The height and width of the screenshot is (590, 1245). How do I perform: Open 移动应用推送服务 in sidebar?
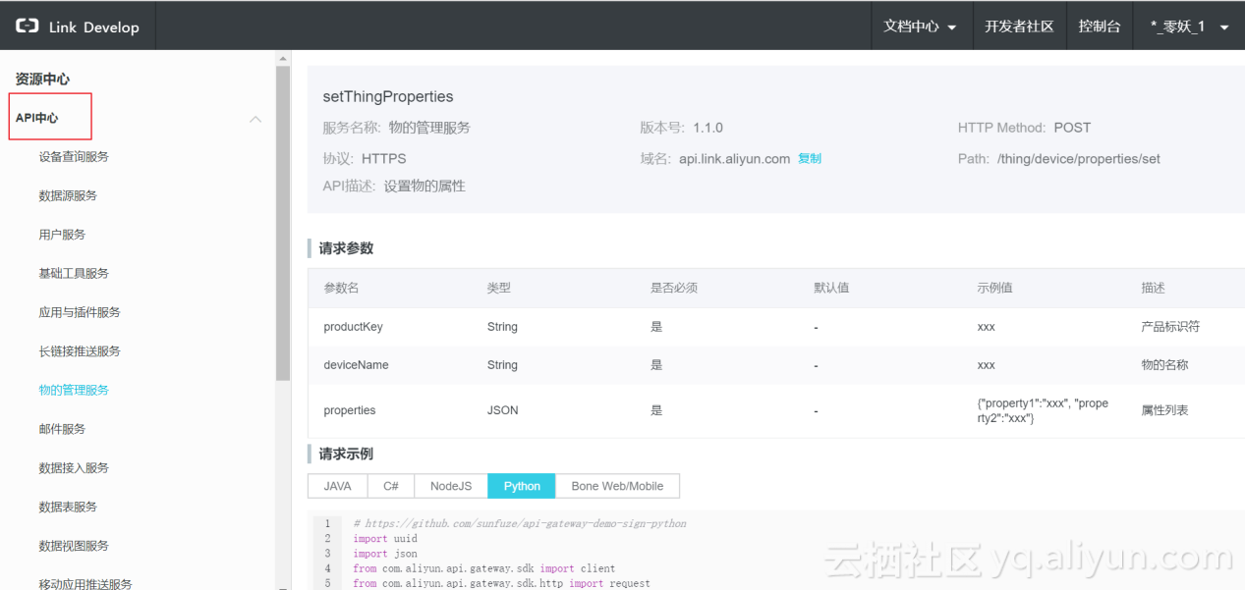click(85, 584)
